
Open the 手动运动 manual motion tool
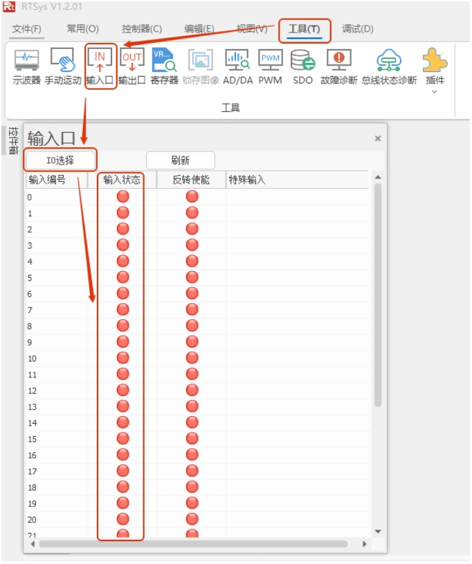(63, 67)
